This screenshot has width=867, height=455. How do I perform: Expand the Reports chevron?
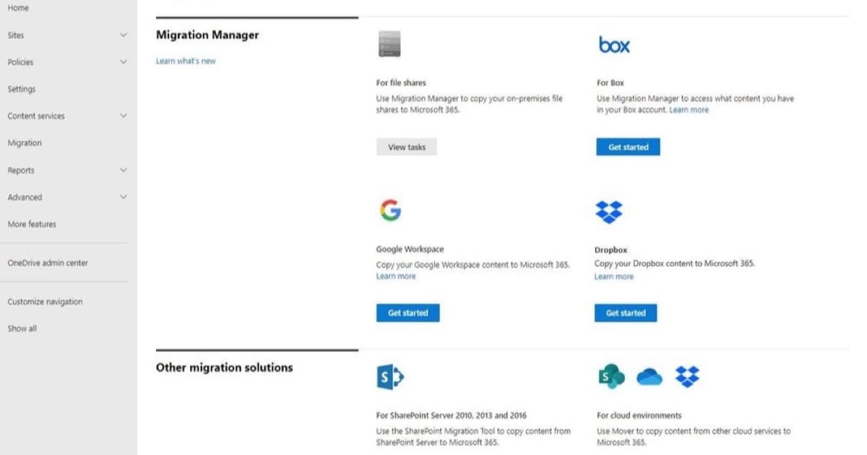point(123,170)
